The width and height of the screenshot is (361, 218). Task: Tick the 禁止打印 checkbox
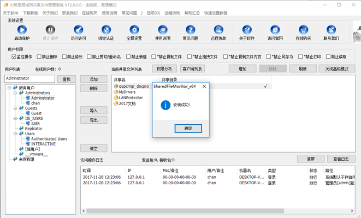click(301, 57)
